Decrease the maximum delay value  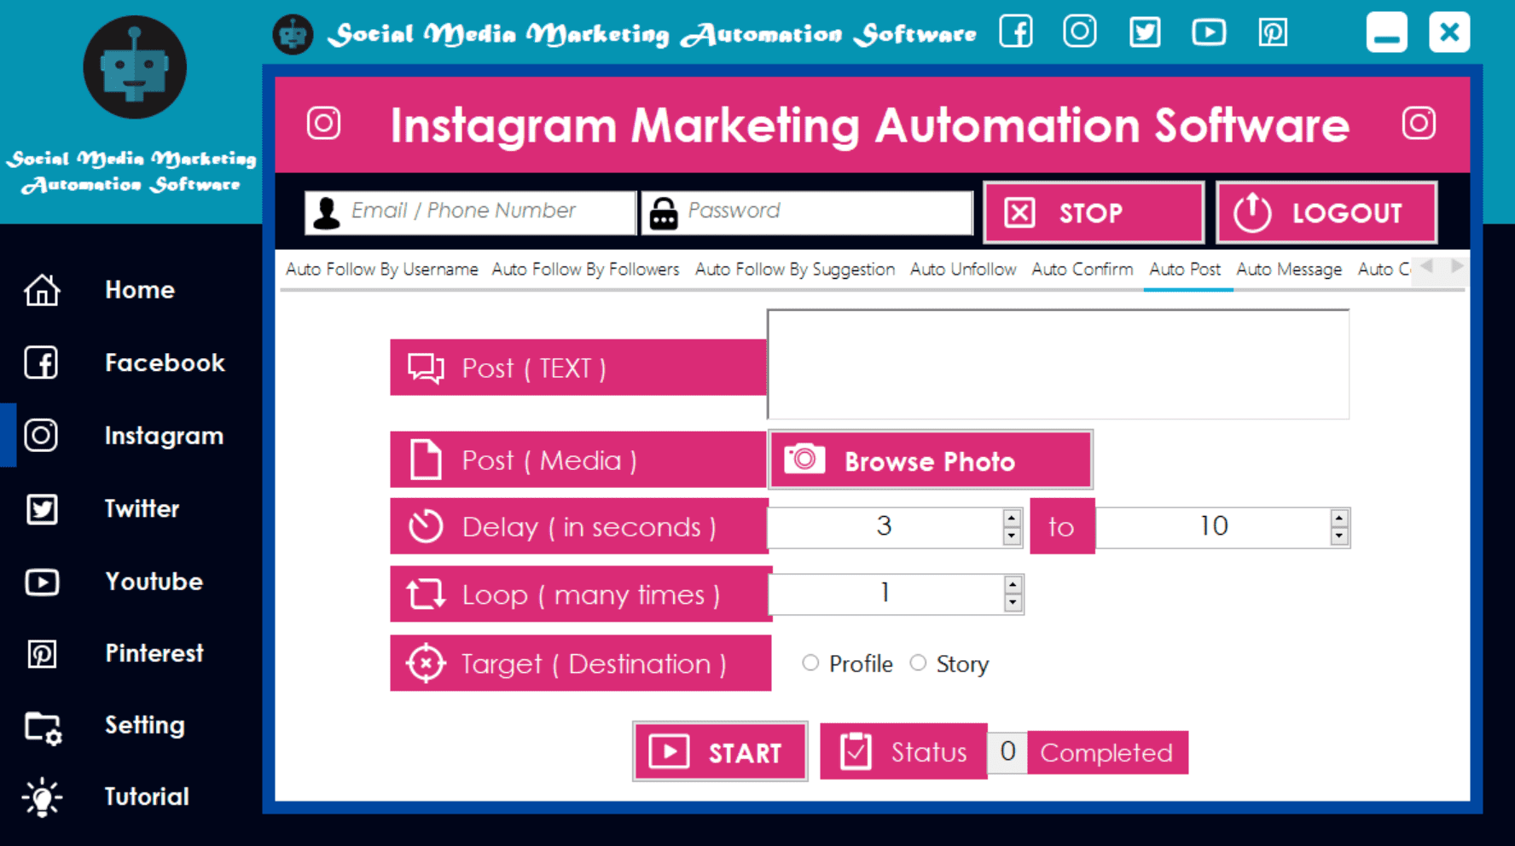(x=1339, y=536)
